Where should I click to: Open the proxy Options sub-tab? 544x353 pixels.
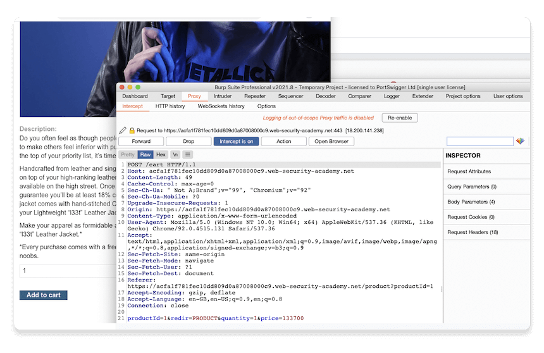[266, 106]
